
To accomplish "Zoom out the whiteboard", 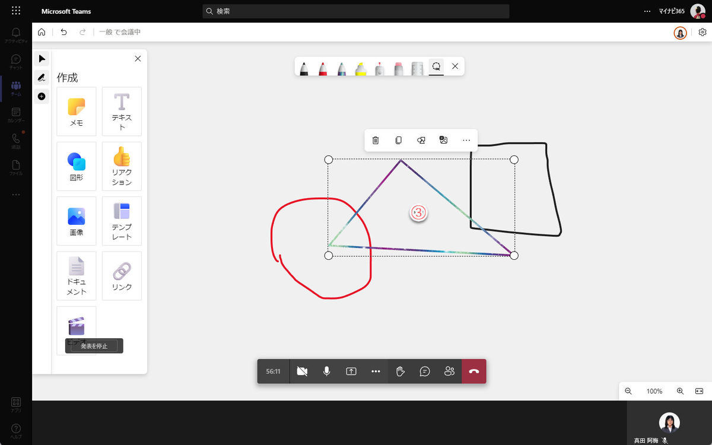I will (628, 391).
